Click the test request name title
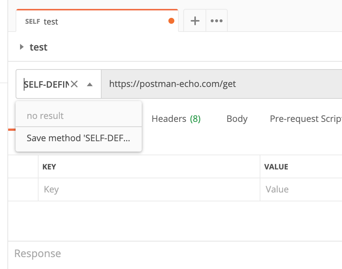 click(39, 47)
